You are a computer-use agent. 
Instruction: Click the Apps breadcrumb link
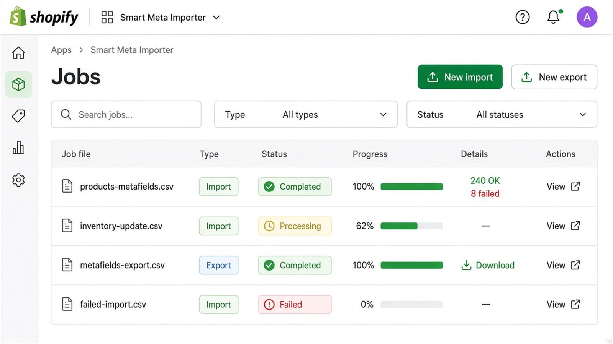coord(61,50)
